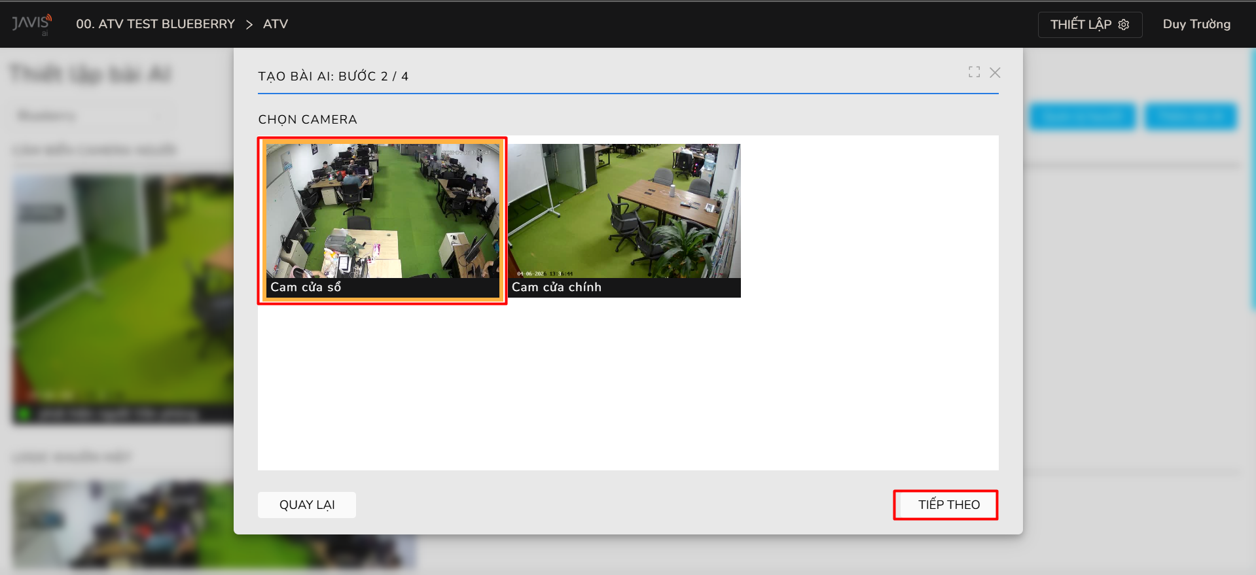The height and width of the screenshot is (575, 1256).
Task: Proceed with the TIẾP THEO button
Action: tap(948, 504)
